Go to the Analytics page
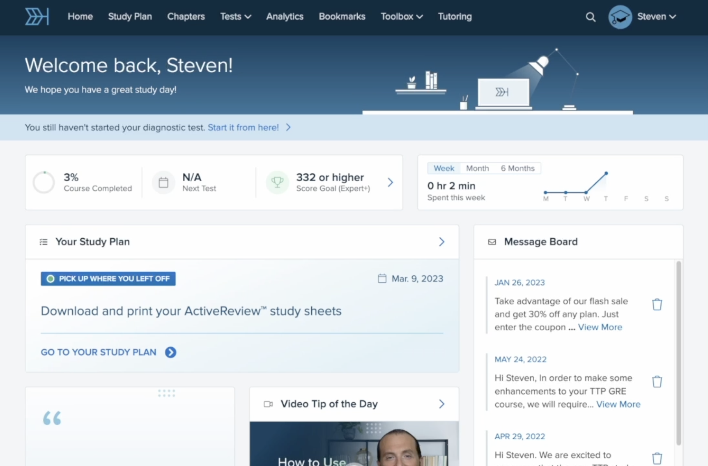The image size is (708, 466). pyautogui.click(x=285, y=17)
